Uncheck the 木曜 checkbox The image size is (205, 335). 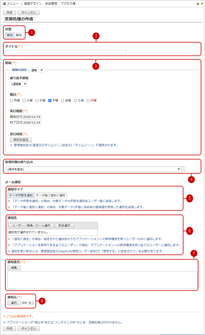point(50,101)
